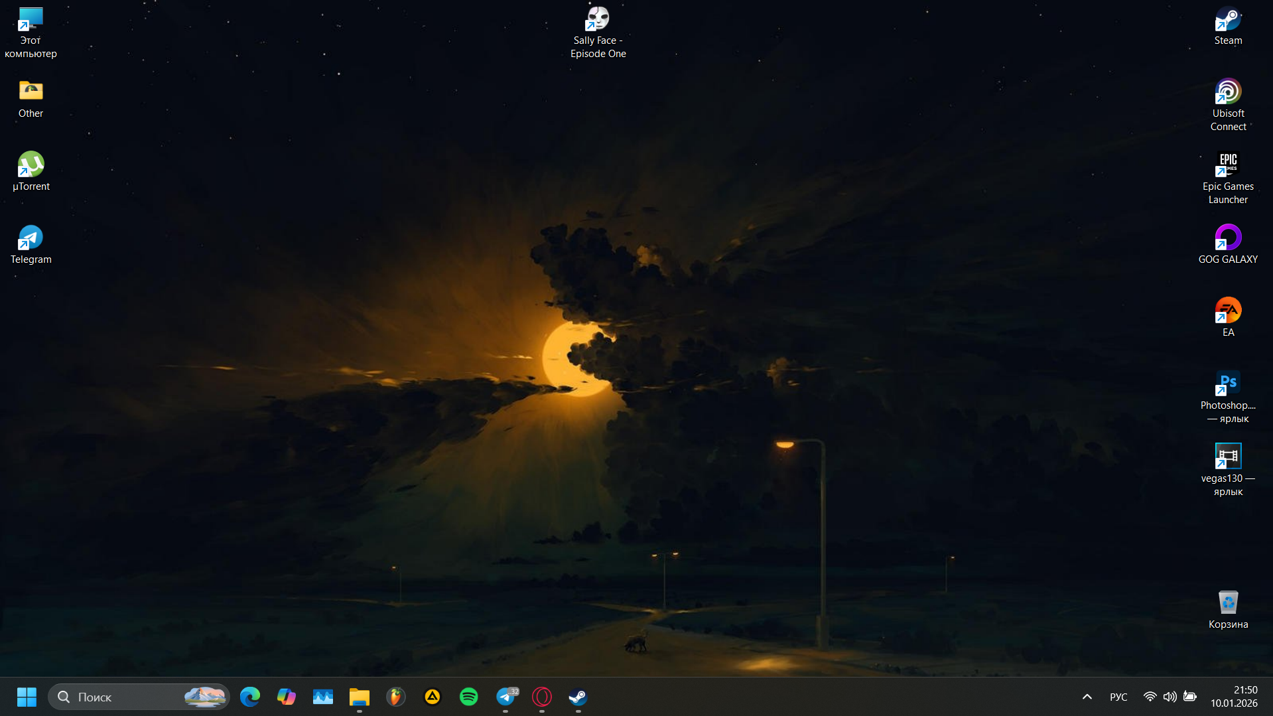Open the clock and date panel
This screenshot has height=716, width=1273.
(1234, 697)
